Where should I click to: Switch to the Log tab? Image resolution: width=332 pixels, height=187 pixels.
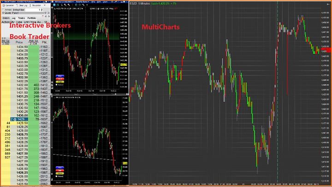pyautogui.click(x=13, y=18)
